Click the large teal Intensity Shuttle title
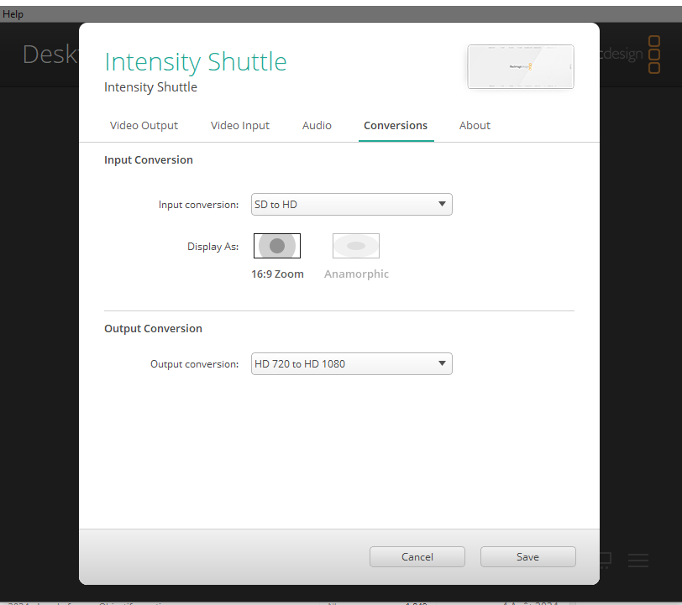 [196, 62]
